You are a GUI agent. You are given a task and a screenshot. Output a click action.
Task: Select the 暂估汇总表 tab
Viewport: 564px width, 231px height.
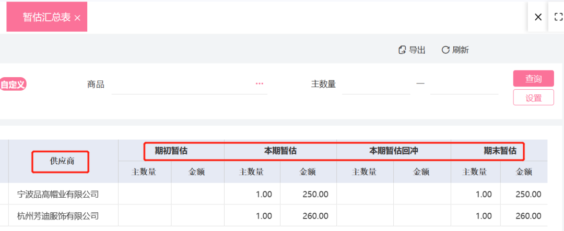pyautogui.click(x=47, y=17)
